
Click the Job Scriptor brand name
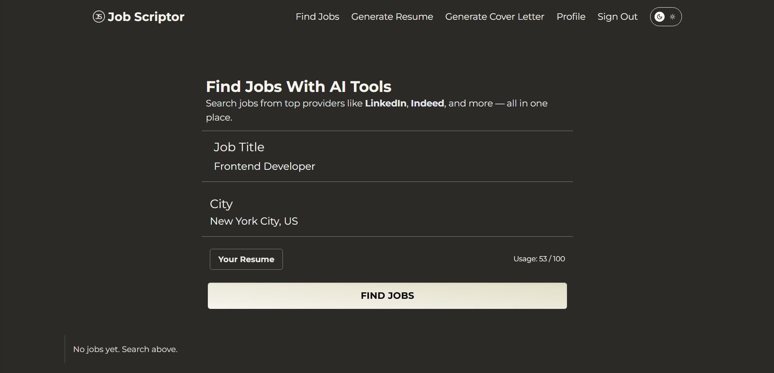[146, 17]
